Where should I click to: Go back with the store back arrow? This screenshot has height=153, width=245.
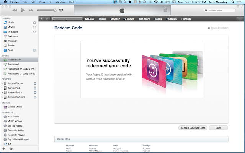coord(42,19)
